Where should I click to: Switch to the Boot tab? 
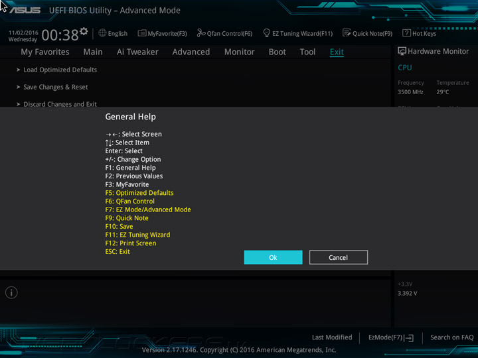(x=277, y=52)
